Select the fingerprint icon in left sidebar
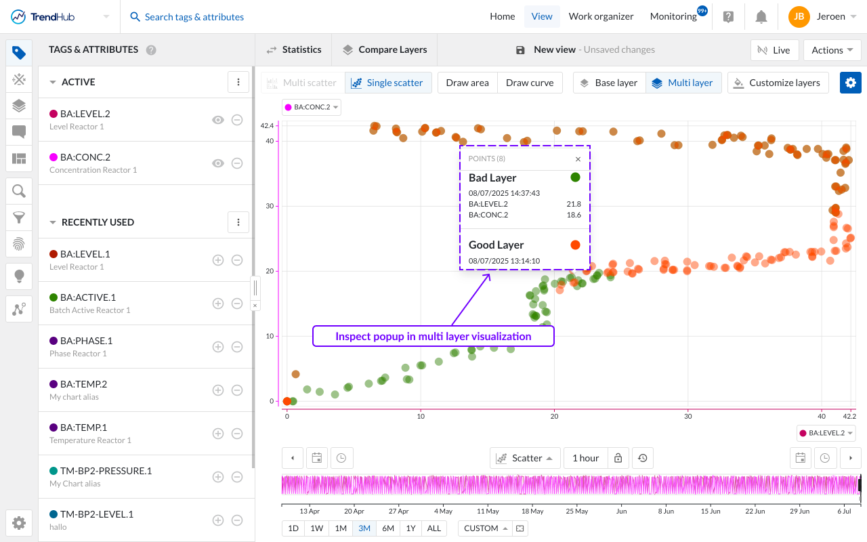 click(19, 244)
